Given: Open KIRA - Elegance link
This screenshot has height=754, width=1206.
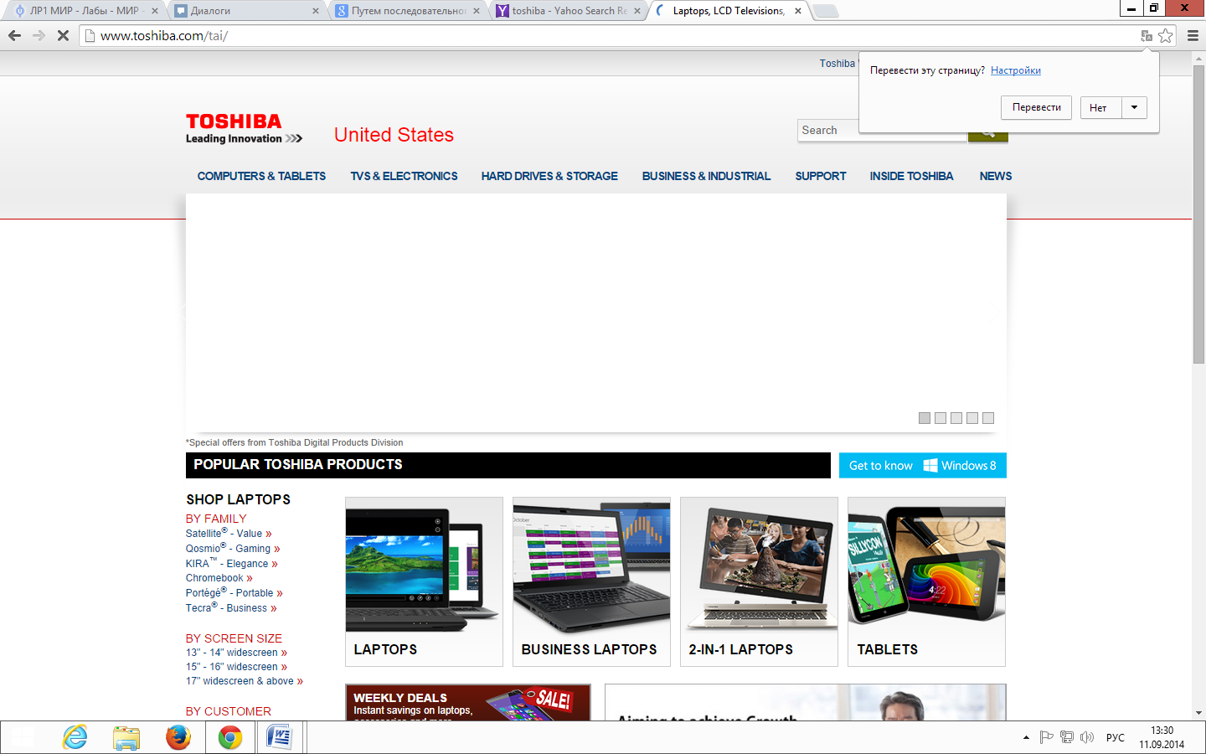Looking at the screenshot, I should pyautogui.click(x=232, y=564).
